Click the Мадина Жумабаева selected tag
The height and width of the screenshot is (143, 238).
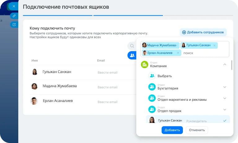click(161, 45)
